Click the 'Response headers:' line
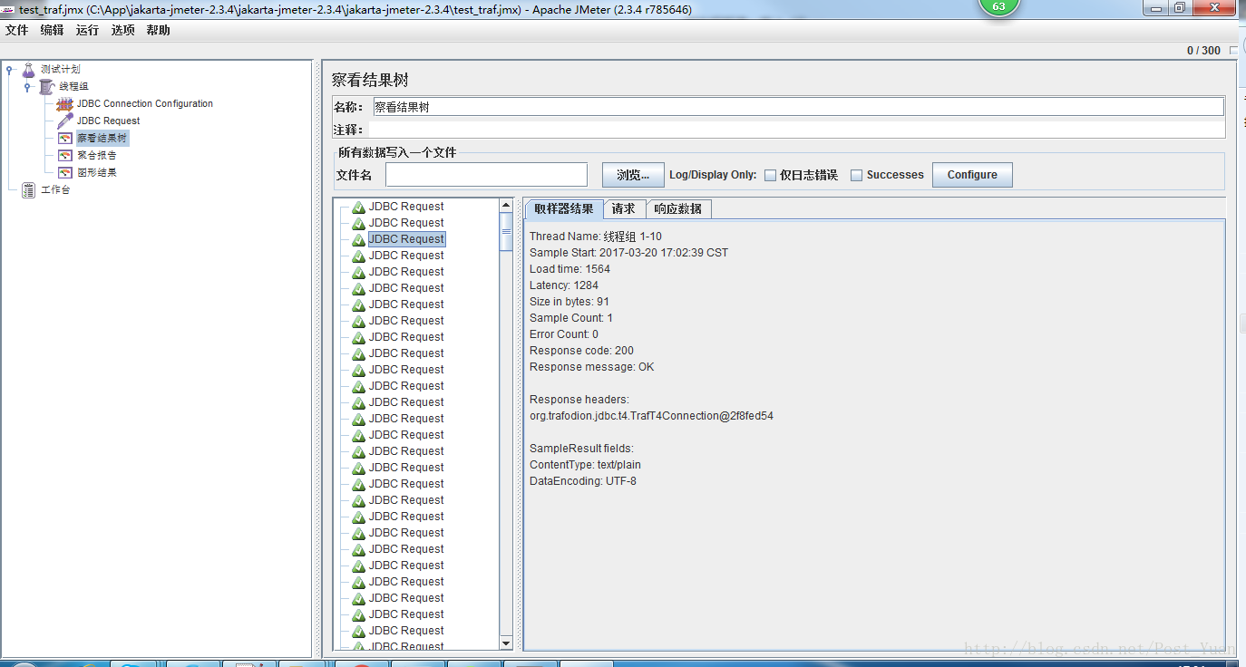This screenshot has width=1246, height=667. tap(579, 400)
